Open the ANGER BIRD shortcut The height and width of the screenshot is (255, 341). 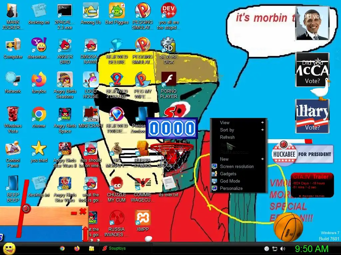click(65, 51)
